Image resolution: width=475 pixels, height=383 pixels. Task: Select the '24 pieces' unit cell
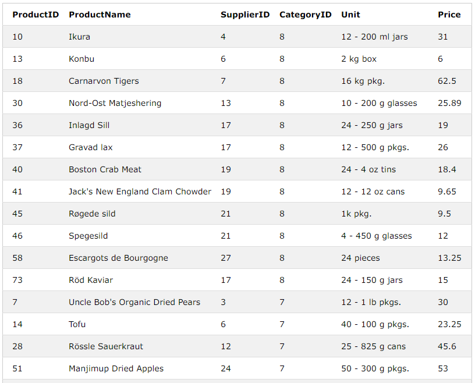360,258
